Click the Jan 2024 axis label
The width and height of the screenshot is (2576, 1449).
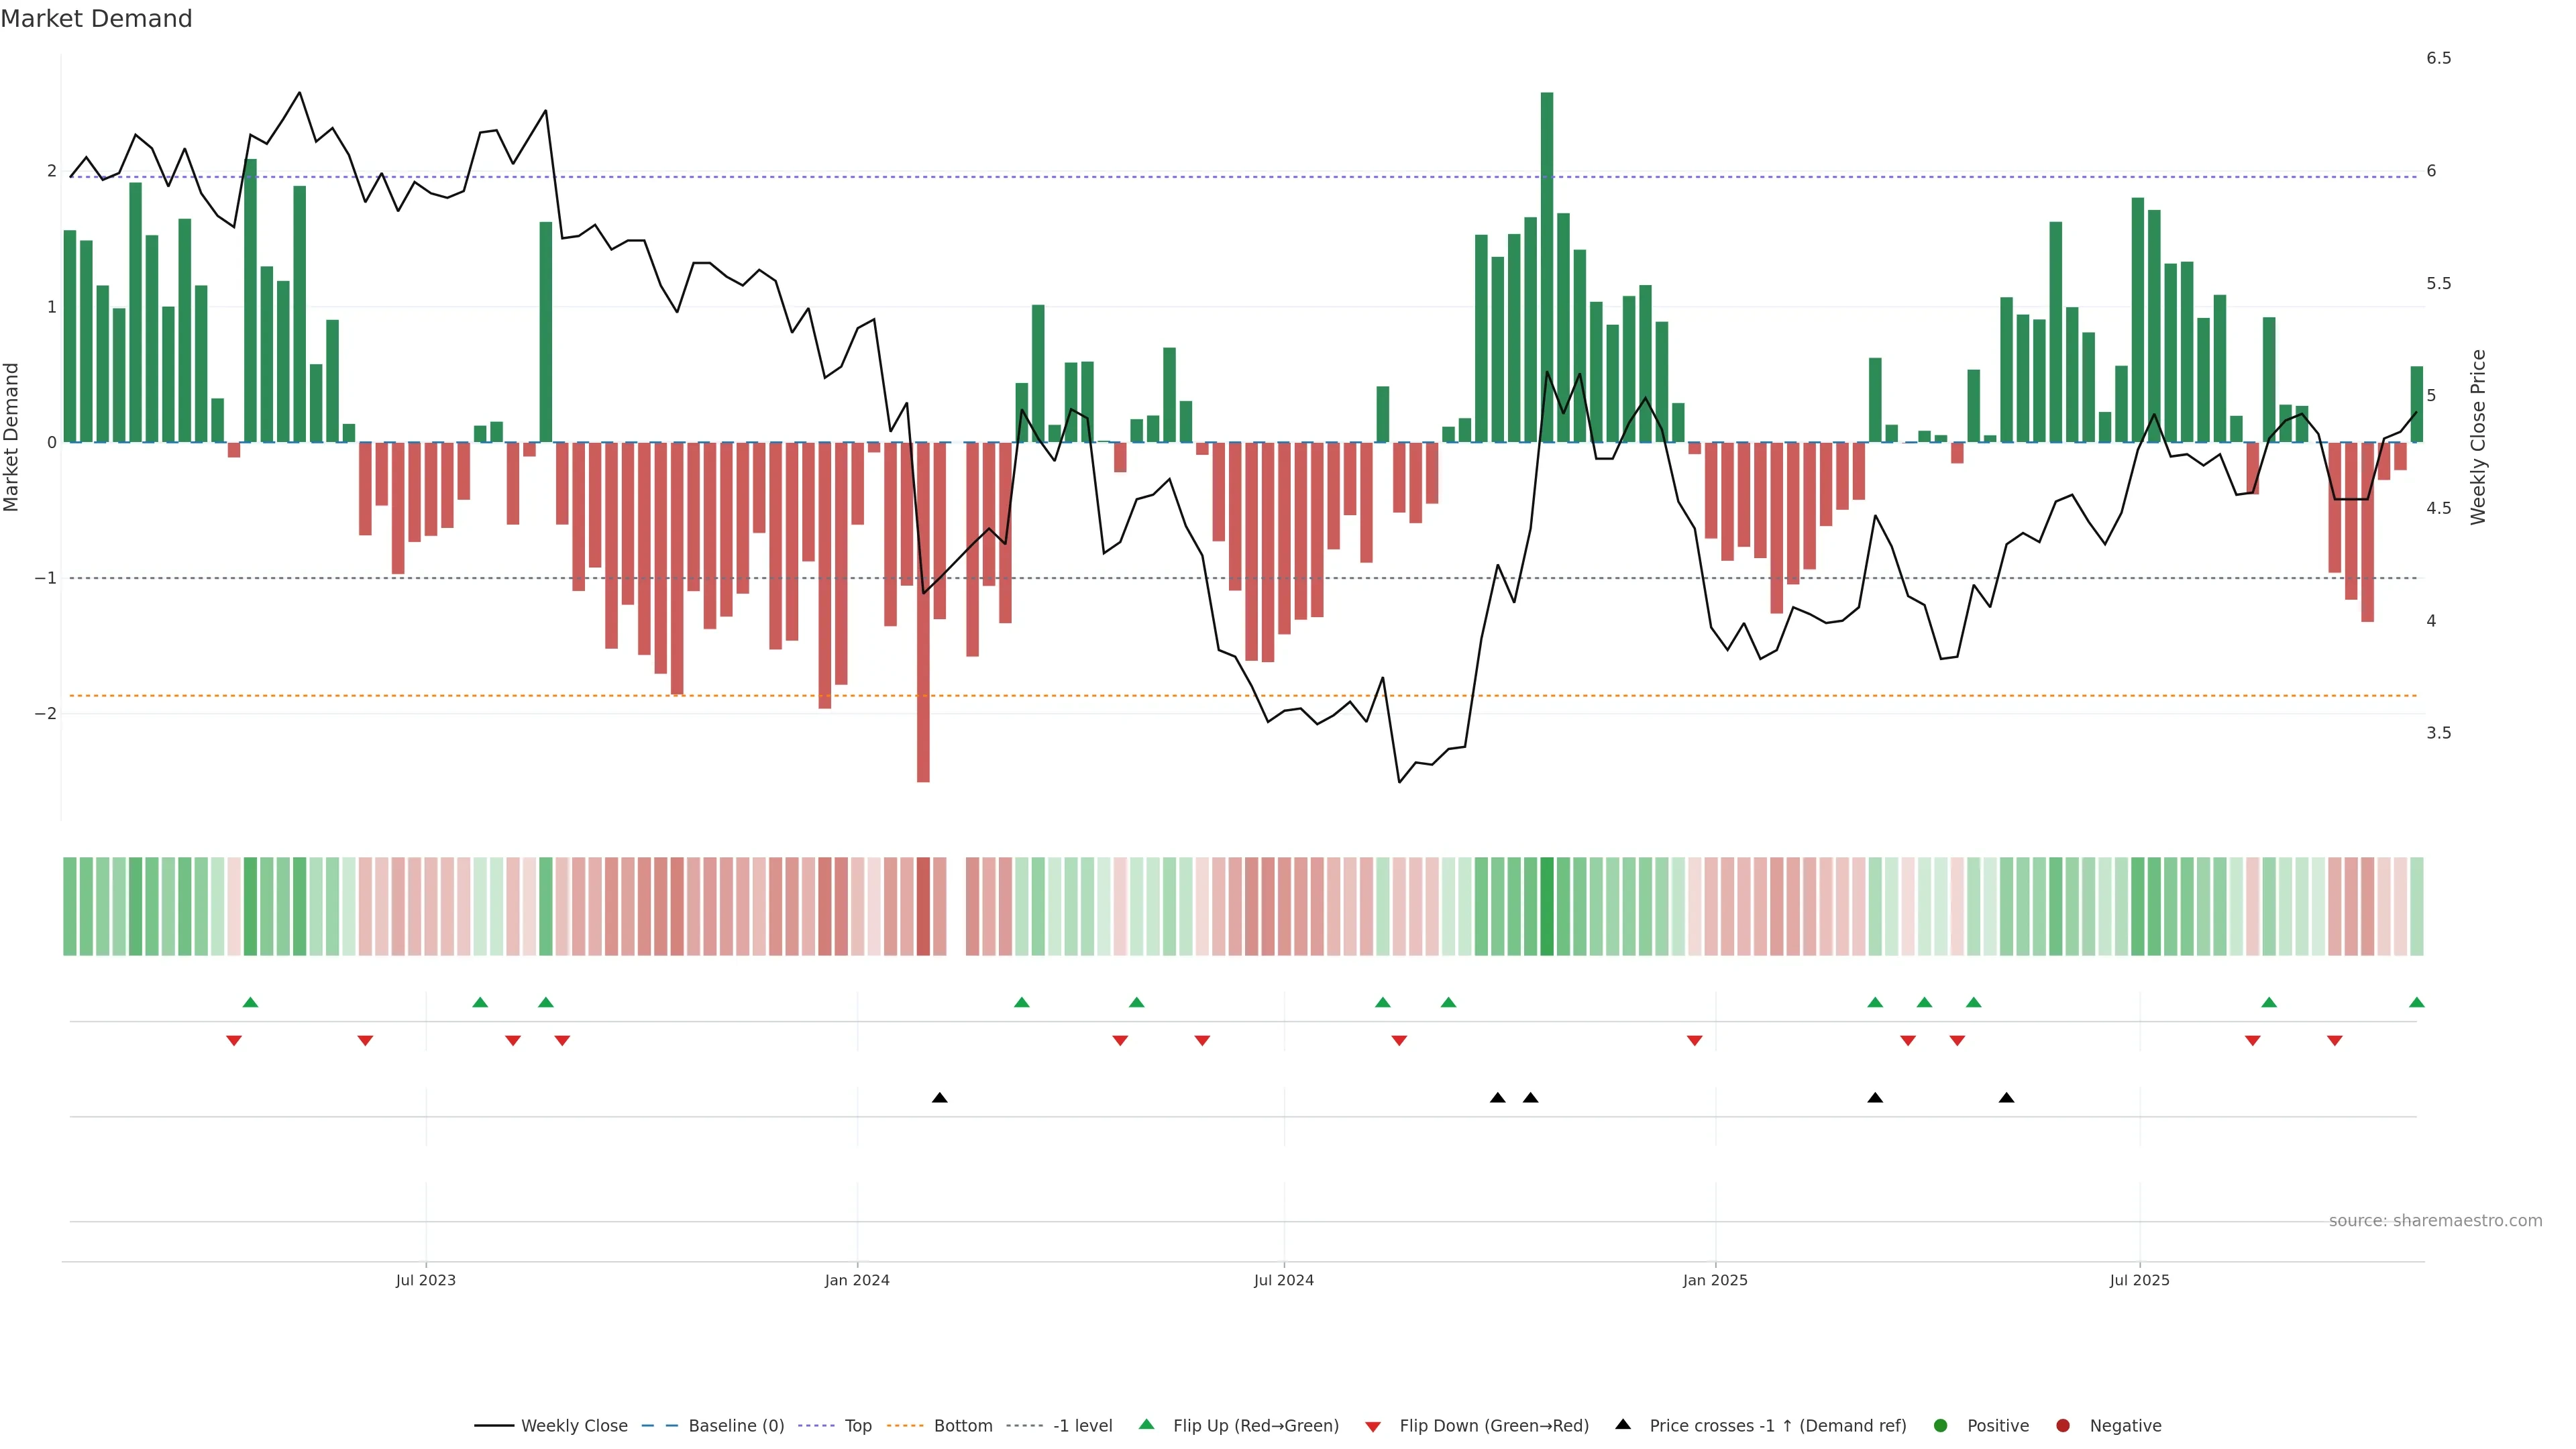[857, 1280]
